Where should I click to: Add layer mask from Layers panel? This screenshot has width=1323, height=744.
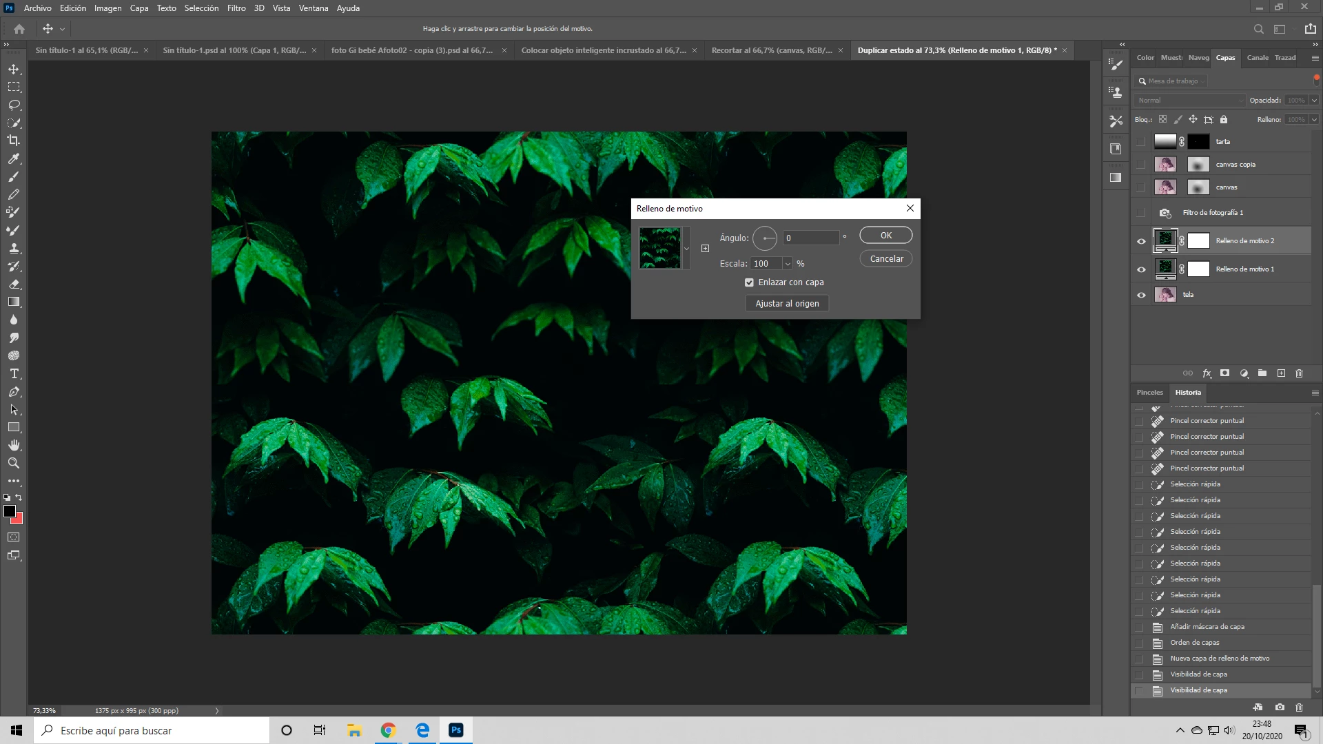(1224, 373)
